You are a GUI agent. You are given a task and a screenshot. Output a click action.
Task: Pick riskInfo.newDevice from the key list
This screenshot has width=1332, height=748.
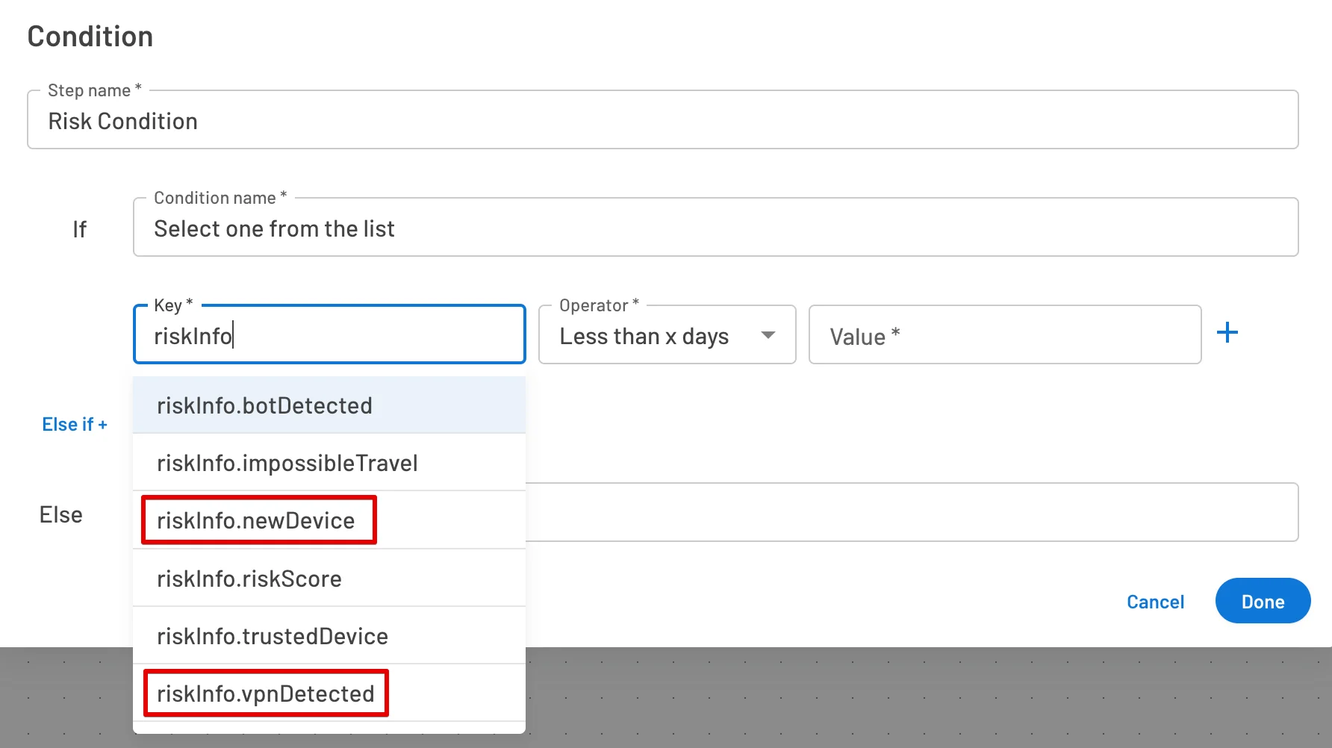329,520
